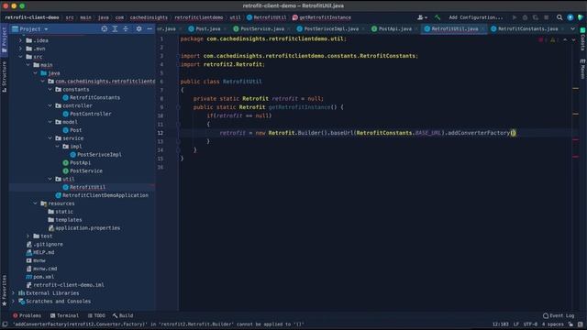
Task: Expand External Libraries node
Action: tap(14, 293)
